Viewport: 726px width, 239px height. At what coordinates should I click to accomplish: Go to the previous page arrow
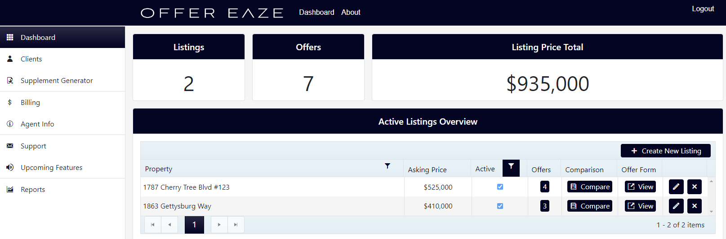[x=169, y=225]
